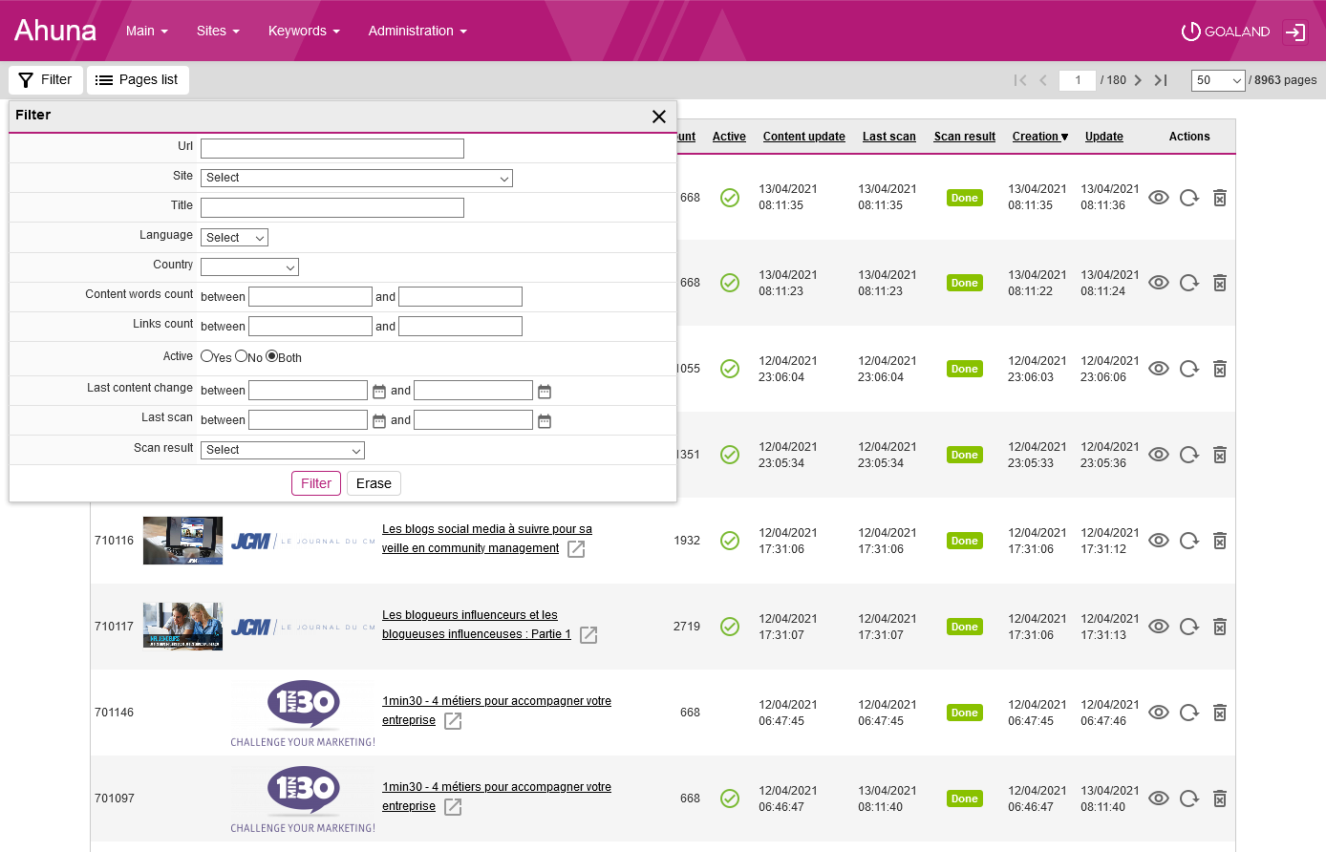
Task: Open the Administration menu
Action: 417,31
